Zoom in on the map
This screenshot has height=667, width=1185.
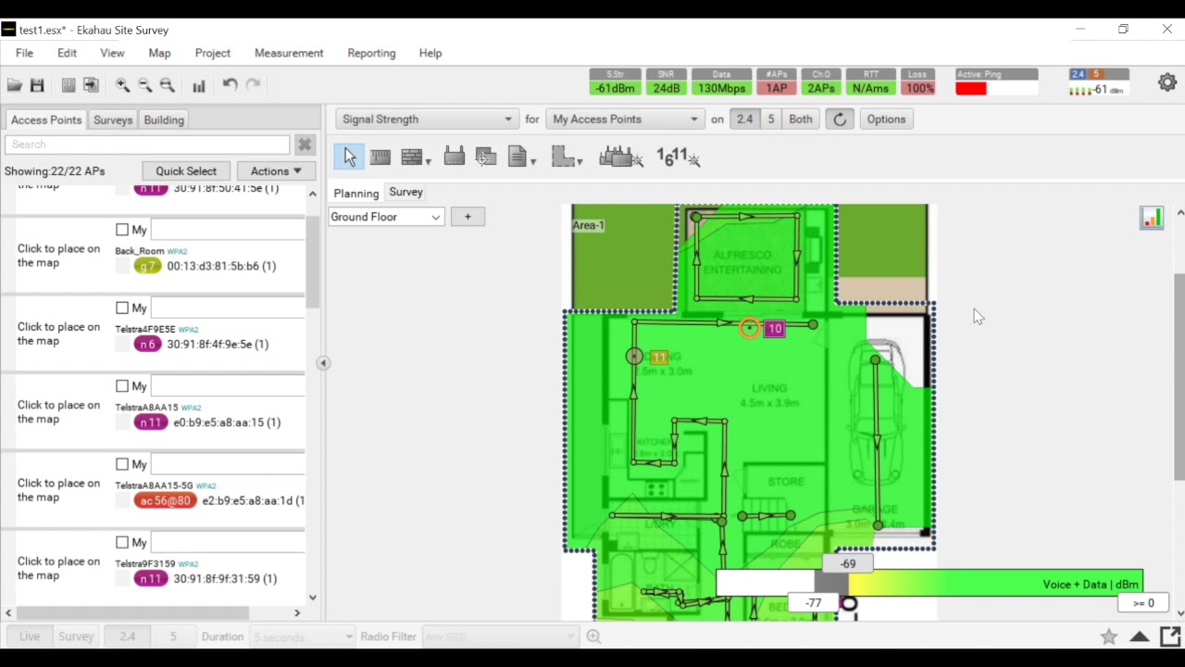tap(122, 85)
